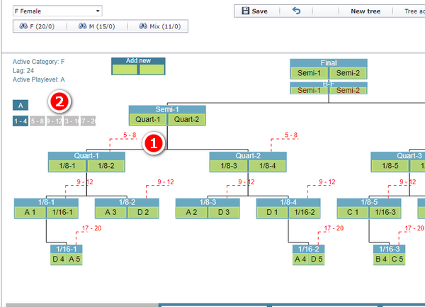This screenshot has height=307, width=425.
Task: Click the binoculars icon next to M (15/0)
Action: pos(82,26)
